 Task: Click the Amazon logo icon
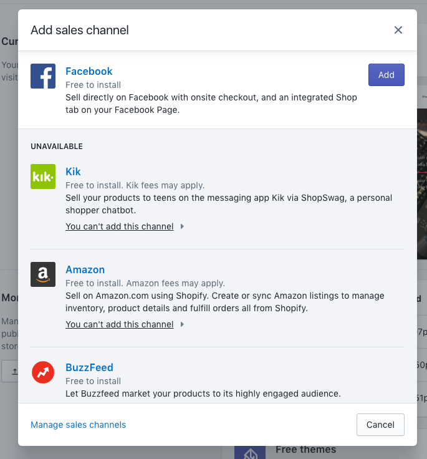[43, 274]
